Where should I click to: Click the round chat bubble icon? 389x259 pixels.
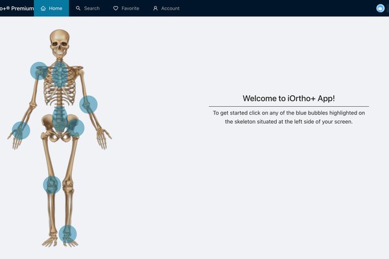[380, 8]
